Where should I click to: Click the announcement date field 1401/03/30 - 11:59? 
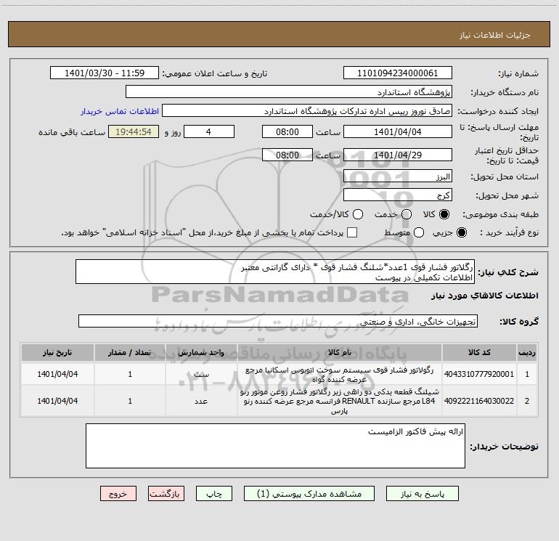point(105,73)
